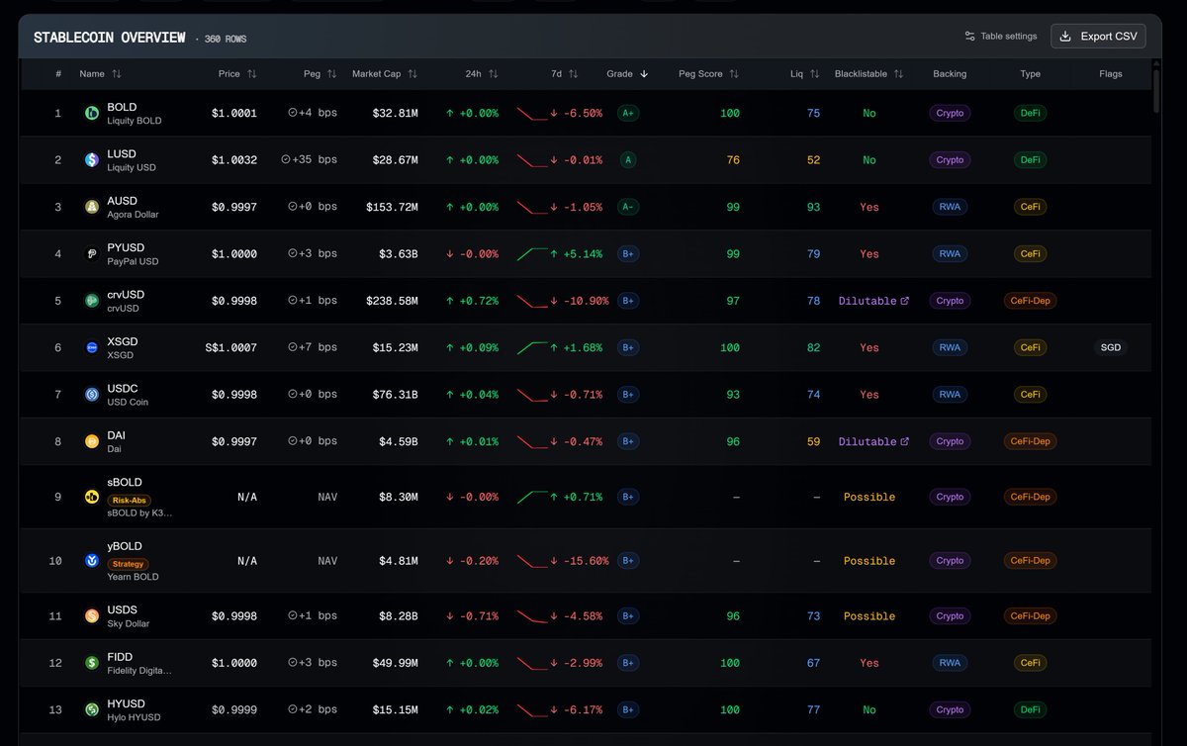The height and width of the screenshot is (746, 1187).
Task: Click the Table settings sliders icon
Action: pos(969,37)
